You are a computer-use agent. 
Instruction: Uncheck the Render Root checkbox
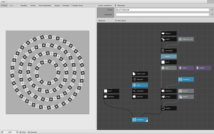click(71, 5)
